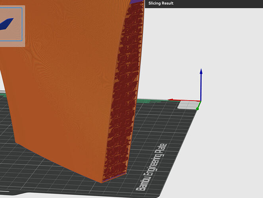263x198 pixels.
Task: Click the green Y axis origin dot
Action: pos(198,109)
